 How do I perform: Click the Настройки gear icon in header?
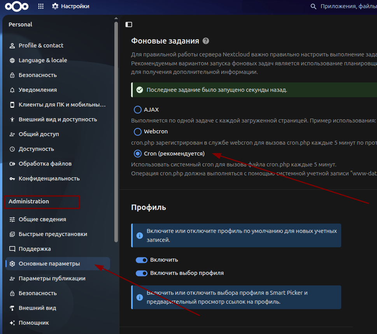(55, 6)
